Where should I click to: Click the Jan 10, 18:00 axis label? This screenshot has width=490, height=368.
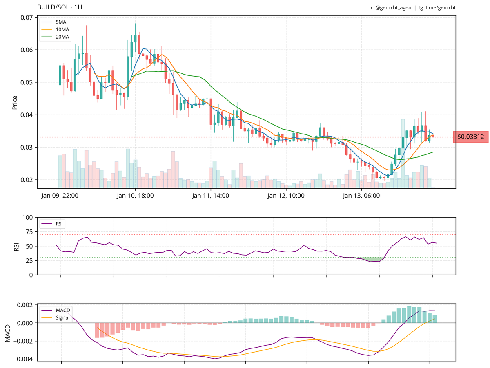click(x=135, y=196)
